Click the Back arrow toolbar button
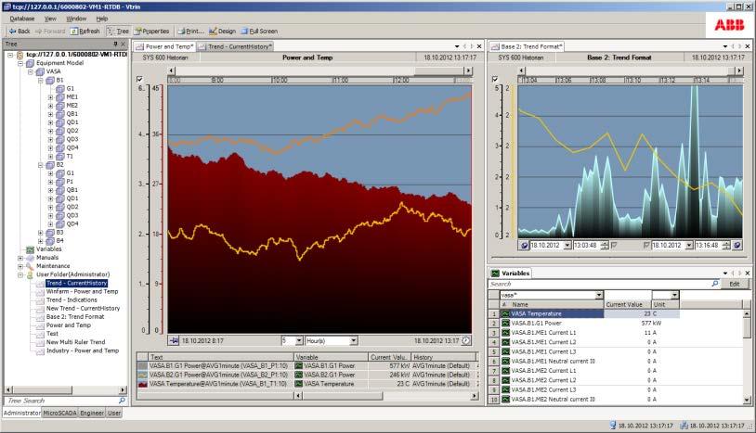The image size is (756, 433). point(20,31)
